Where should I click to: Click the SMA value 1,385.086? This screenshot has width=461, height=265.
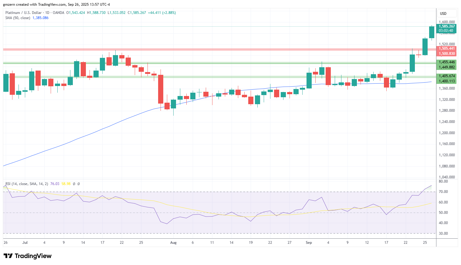pyautogui.click(x=40, y=18)
